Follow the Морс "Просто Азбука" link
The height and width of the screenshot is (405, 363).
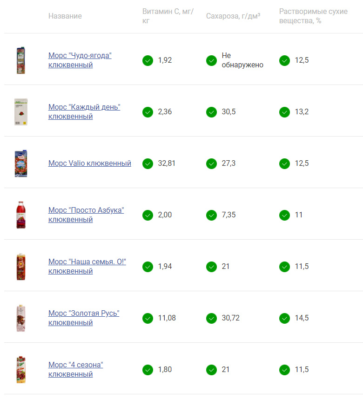tap(86, 215)
